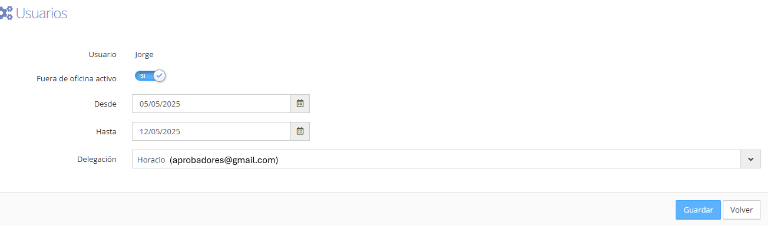The image size is (774, 232).
Task: Click the Usuario field label
Action: pyautogui.click(x=102, y=54)
